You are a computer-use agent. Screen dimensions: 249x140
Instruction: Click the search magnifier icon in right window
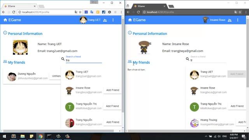[x=188, y=59]
